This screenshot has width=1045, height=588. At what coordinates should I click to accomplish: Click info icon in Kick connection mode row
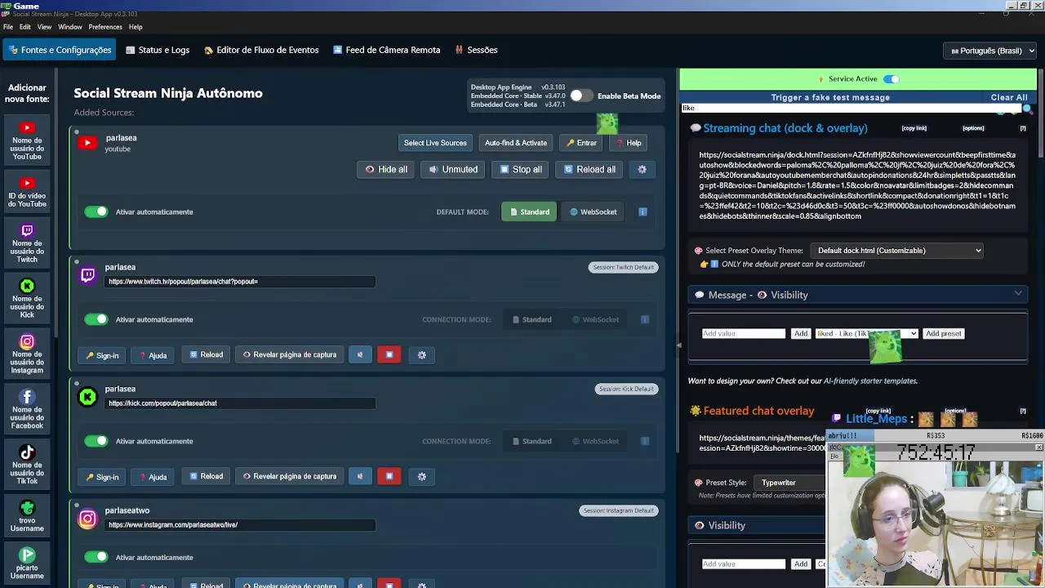[x=644, y=441]
